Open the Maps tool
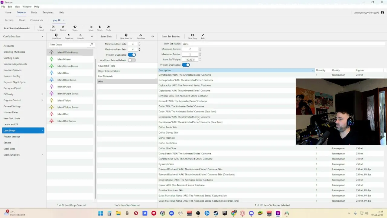 click(x=91, y=28)
